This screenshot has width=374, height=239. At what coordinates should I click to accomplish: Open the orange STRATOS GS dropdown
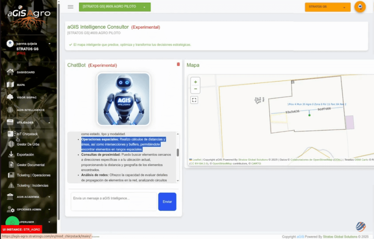[x=328, y=7]
